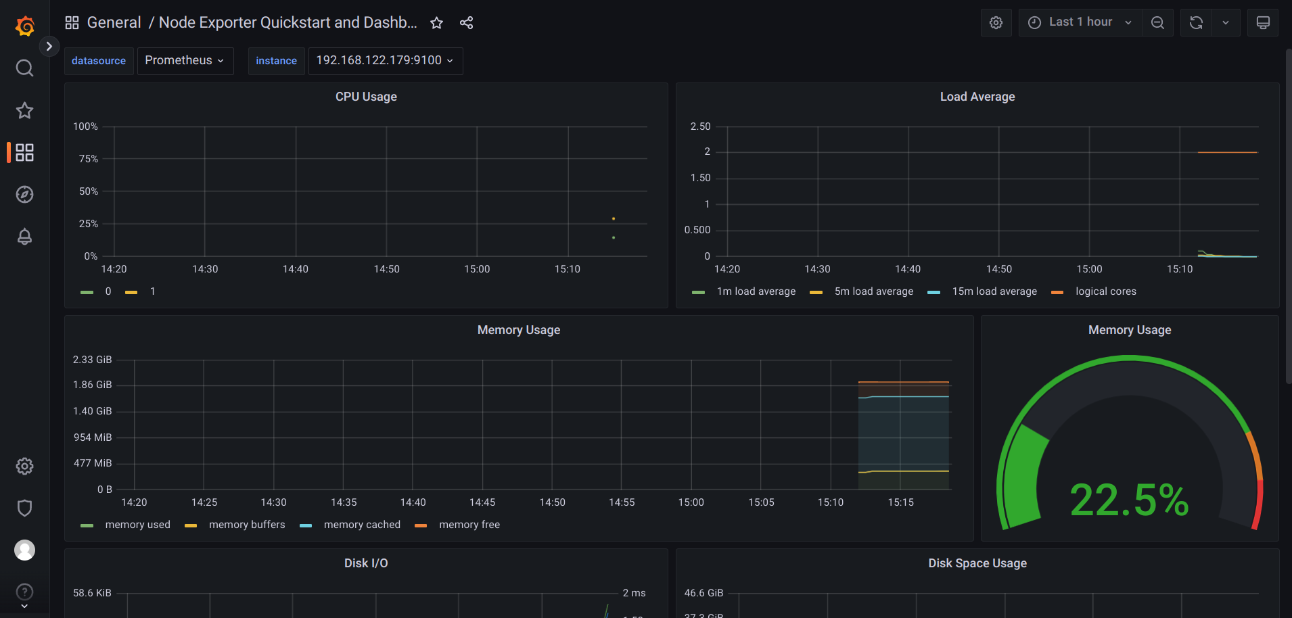This screenshot has height=618, width=1292.
Task: Open the Memory Usage gauge panel title
Action: [1130, 330]
